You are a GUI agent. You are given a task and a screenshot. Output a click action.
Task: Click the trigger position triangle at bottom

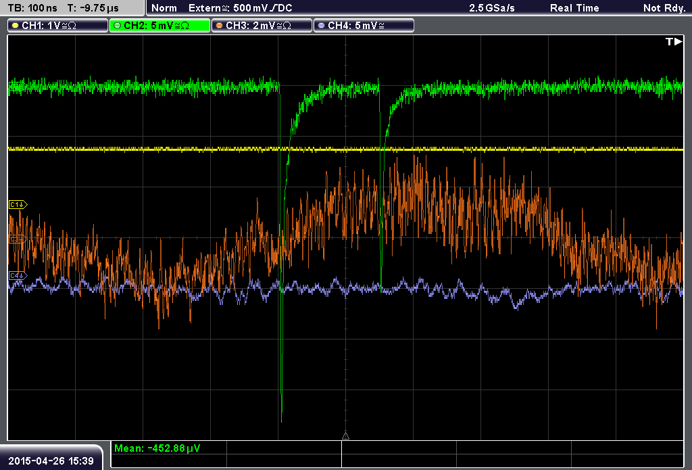(345, 436)
